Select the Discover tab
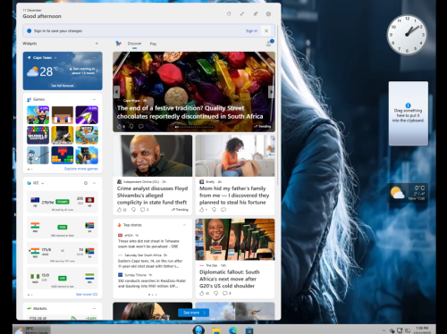 [135, 44]
